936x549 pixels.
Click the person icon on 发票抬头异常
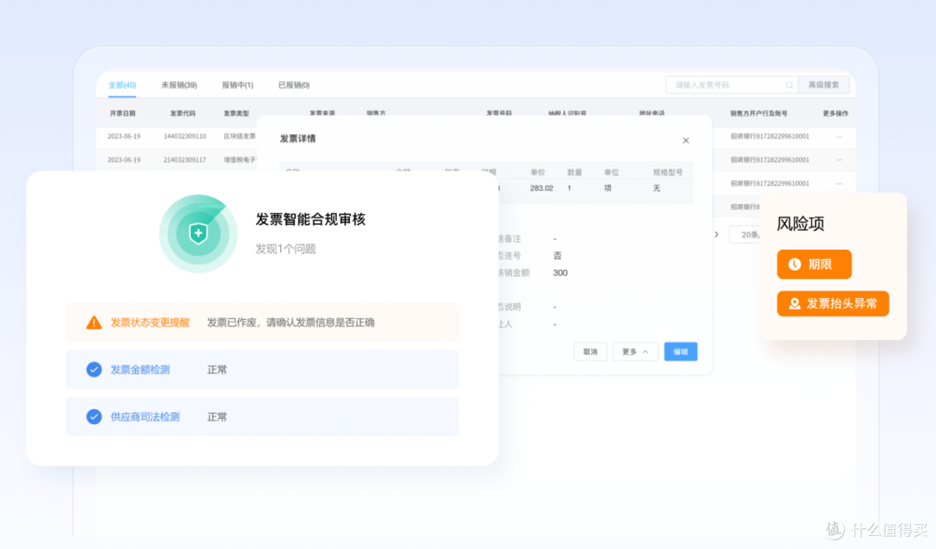pos(795,304)
